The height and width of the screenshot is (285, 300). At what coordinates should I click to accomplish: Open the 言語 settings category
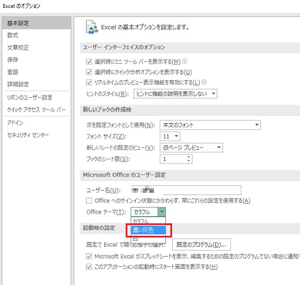click(x=37, y=72)
